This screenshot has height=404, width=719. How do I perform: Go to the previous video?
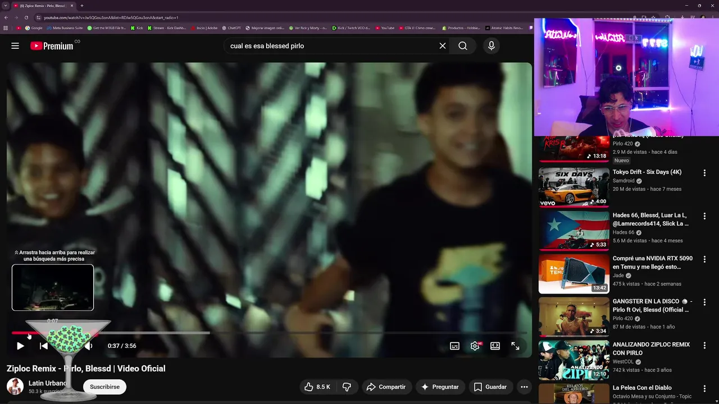(44, 346)
